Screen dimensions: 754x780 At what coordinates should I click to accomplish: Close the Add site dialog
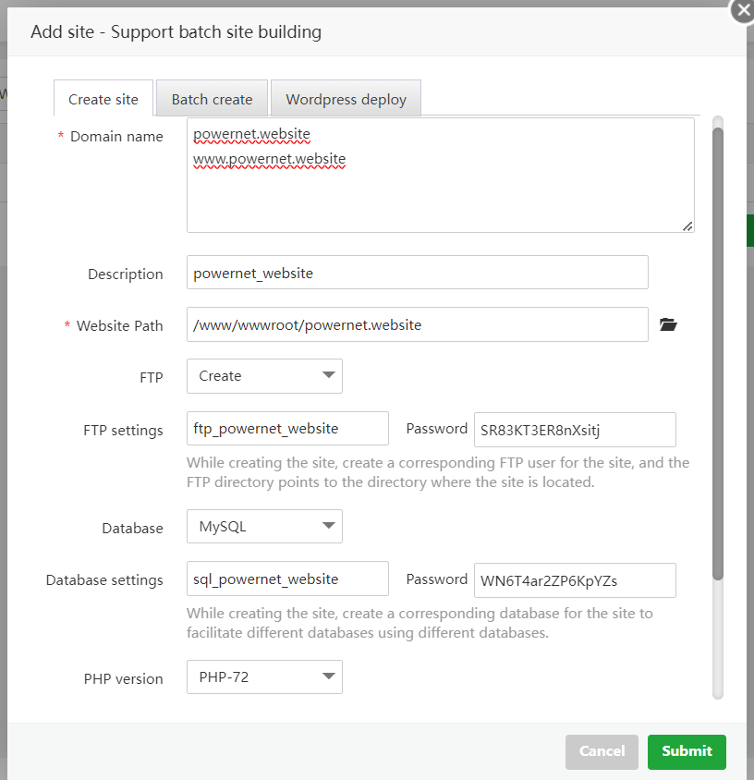[x=743, y=10]
